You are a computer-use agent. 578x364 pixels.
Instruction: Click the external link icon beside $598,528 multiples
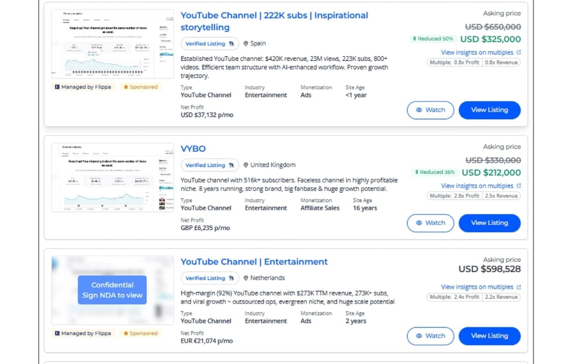click(x=518, y=287)
